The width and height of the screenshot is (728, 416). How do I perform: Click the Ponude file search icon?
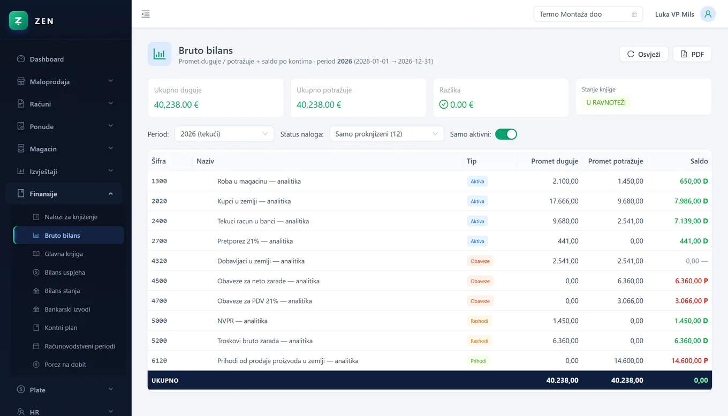pyautogui.click(x=21, y=126)
